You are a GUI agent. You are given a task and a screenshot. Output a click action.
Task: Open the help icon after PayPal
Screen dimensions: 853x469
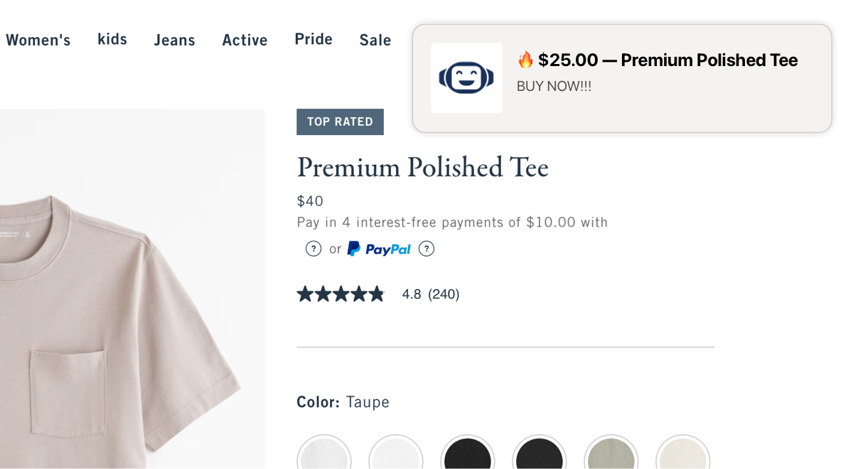click(x=426, y=249)
